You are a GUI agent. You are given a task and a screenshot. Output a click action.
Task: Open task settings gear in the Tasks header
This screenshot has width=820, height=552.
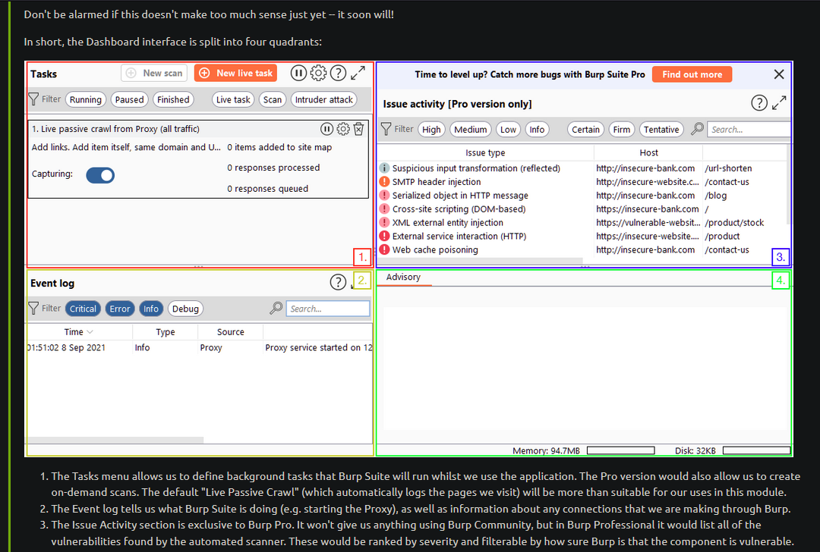pos(318,73)
